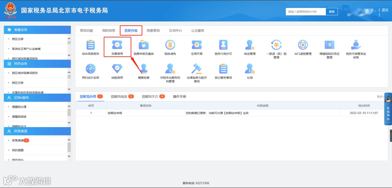Viewport: 392px width, 188px height.
Task: Click the 待办时间 column header
Action: [364, 106]
